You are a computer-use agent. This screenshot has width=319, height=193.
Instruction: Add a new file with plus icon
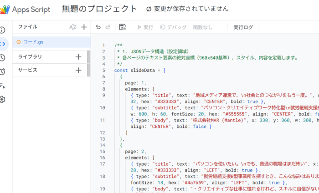[x=84, y=27]
